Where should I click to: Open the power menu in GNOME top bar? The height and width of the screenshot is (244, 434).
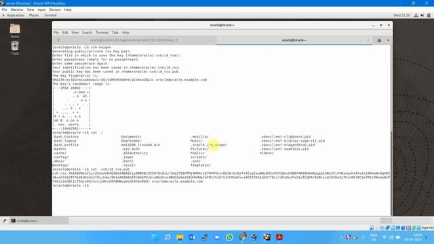429,16
